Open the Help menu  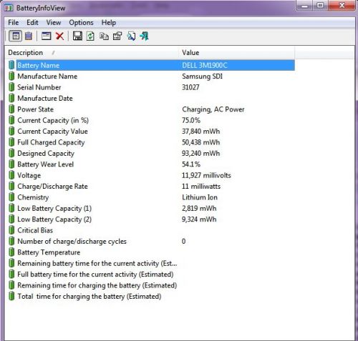pos(109,23)
